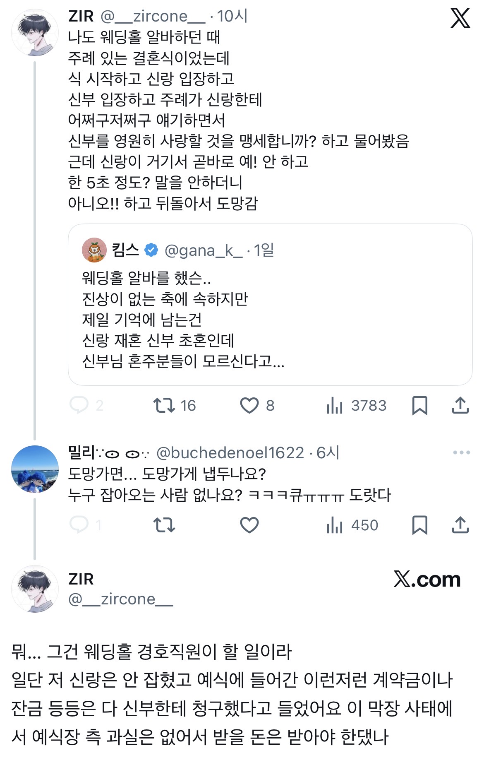The height and width of the screenshot is (765, 484).
Task: Reply to ZIR's wedding hall post
Action: point(79,405)
